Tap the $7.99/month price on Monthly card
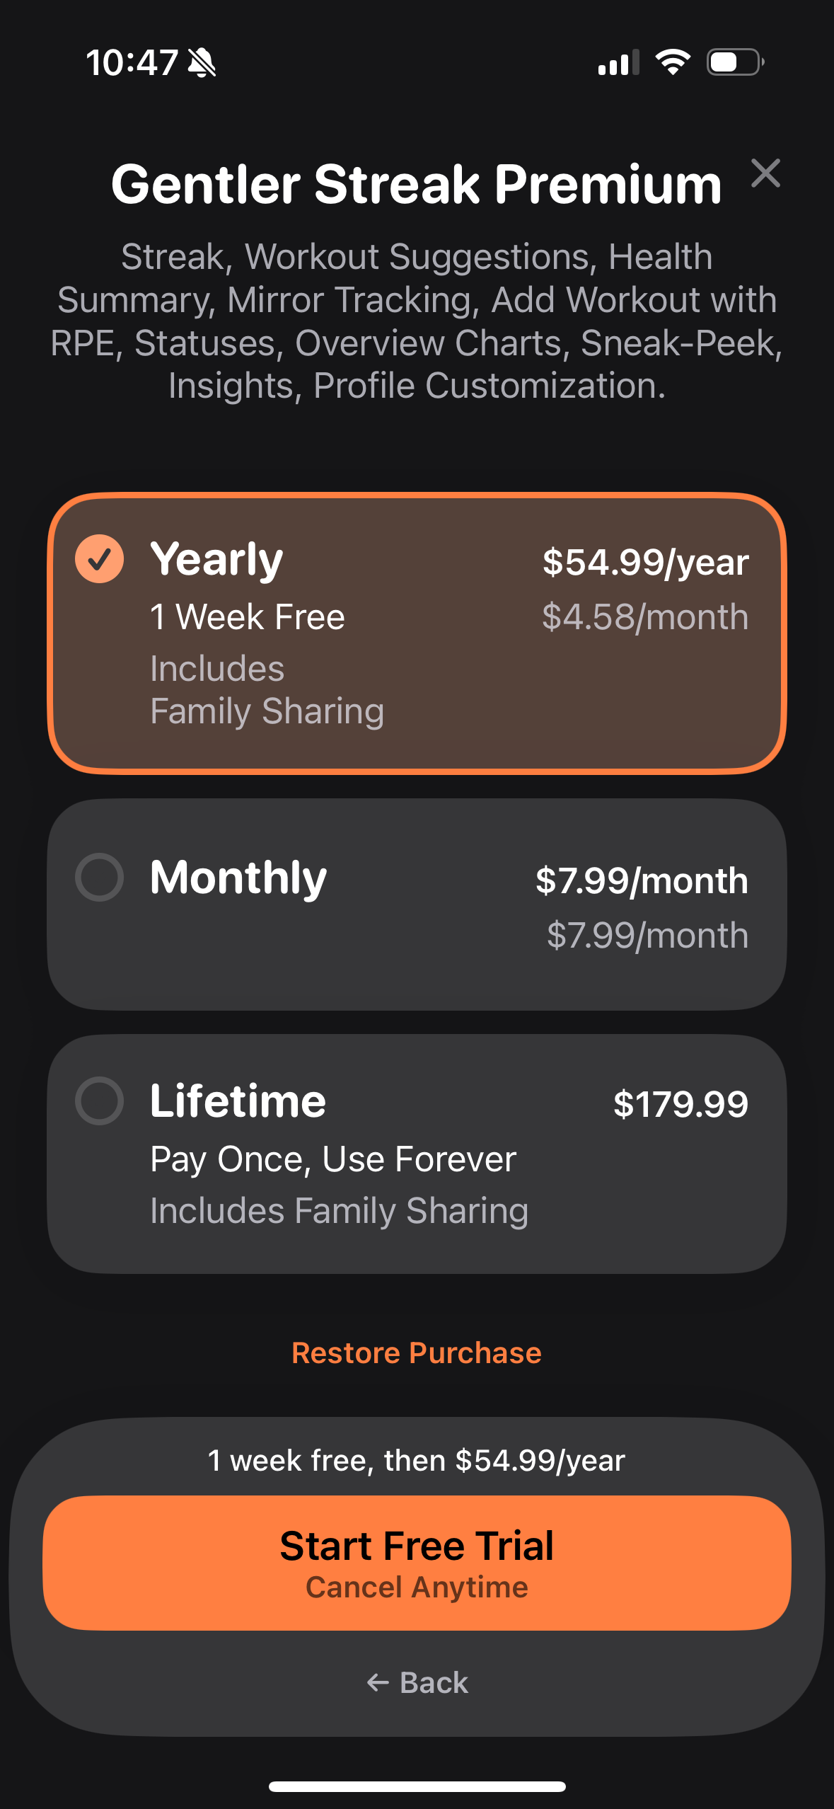The height and width of the screenshot is (1809, 834). click(x=642, y=880)
